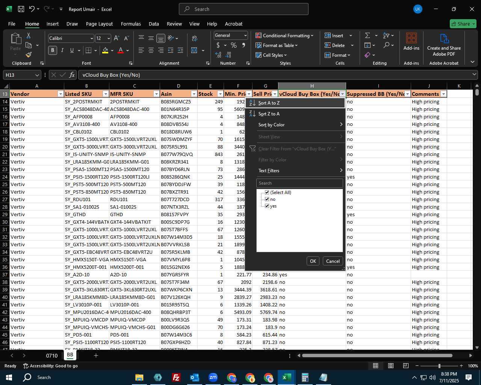Image resolution: width=481 pixels, height=385 pixels.
Task: Open Outlook from taskbar
Action: point(195,377)
